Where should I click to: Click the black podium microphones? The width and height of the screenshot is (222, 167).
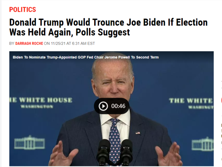coord(114,152)
